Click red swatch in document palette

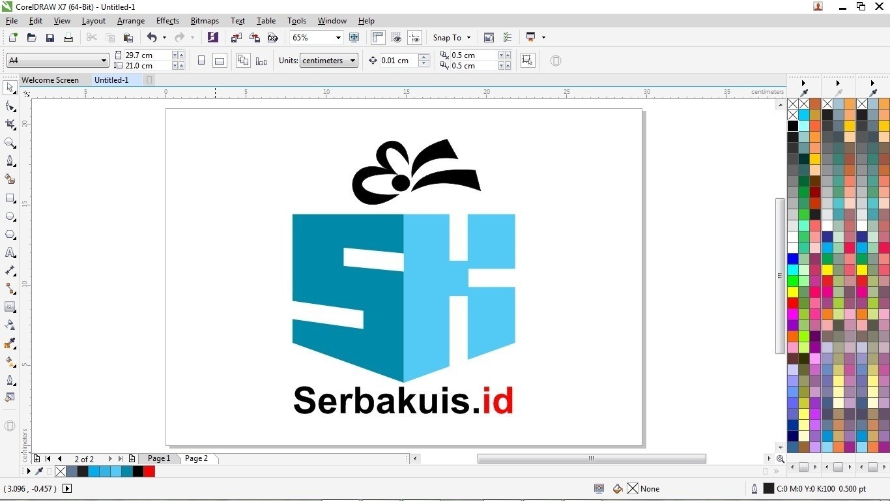[x=149, y=471]
